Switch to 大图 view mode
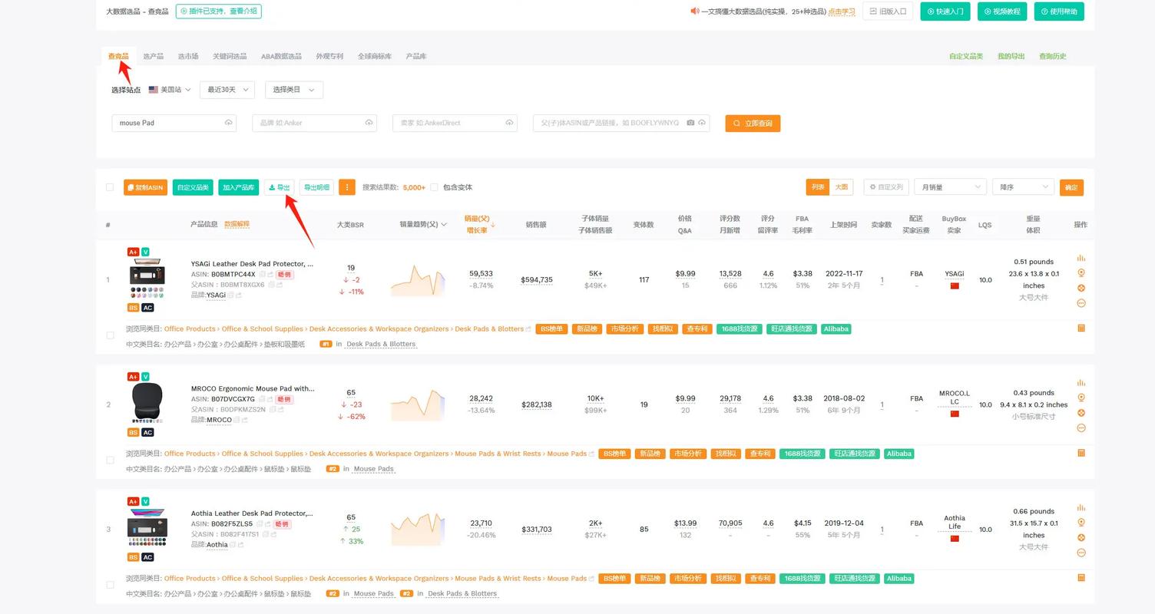The height and width of the screenshot is (614, 1155). click(842, 187)
